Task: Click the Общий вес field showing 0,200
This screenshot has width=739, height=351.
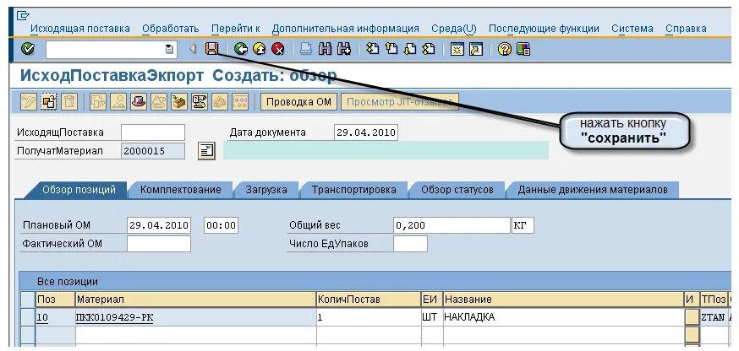Action: 452,225
